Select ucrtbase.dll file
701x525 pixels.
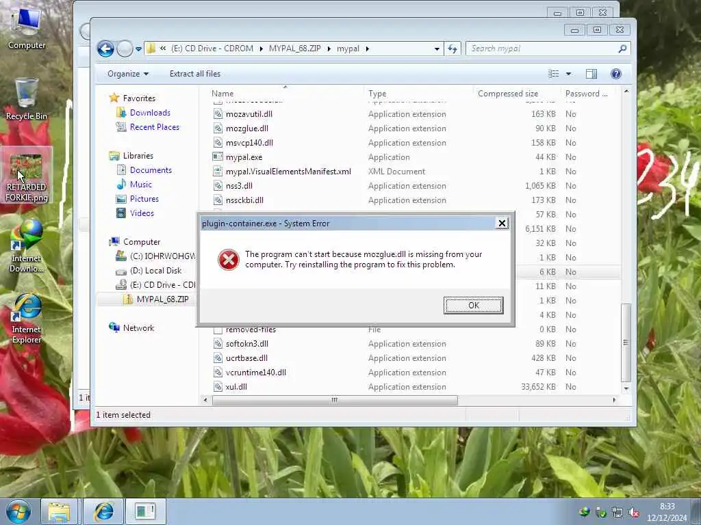tap(246, 358)
